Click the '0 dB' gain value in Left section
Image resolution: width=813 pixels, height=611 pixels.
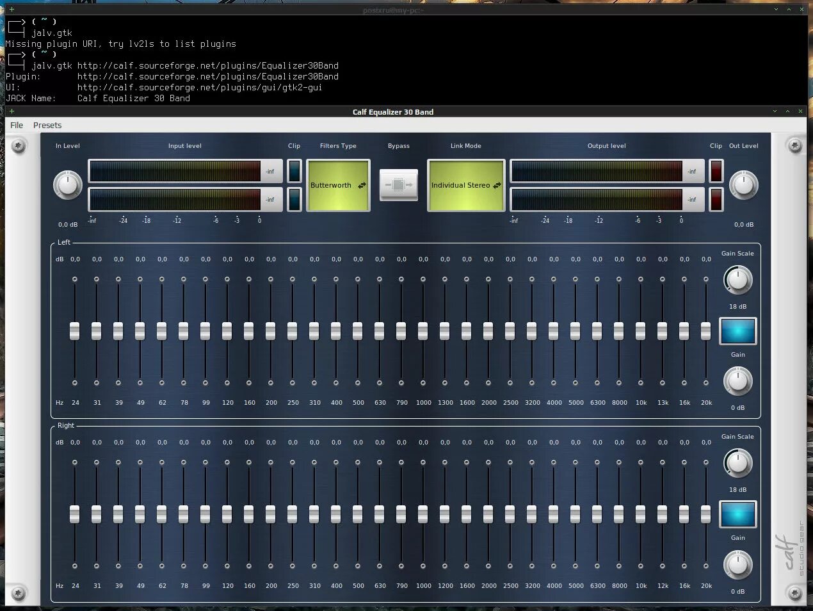coord(738,408)
